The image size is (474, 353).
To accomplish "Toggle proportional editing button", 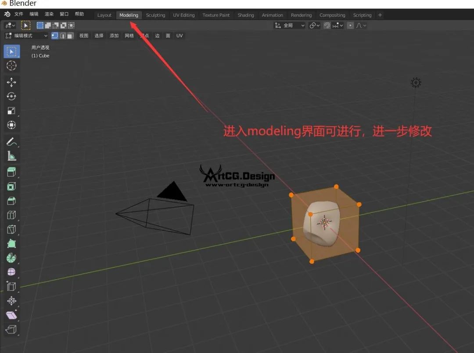I will [350, 25].
